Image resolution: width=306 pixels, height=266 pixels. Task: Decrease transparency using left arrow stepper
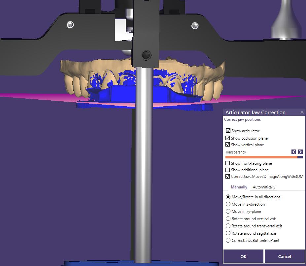tap(293, 152)
